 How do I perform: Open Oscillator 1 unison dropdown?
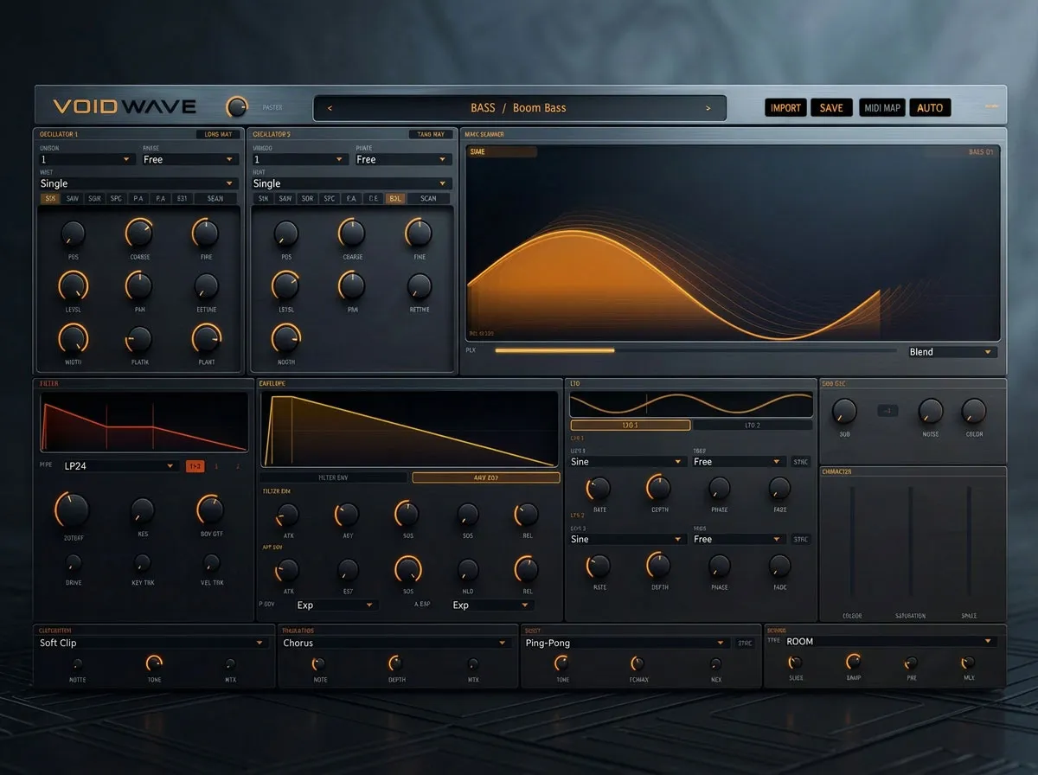(86, 159)
